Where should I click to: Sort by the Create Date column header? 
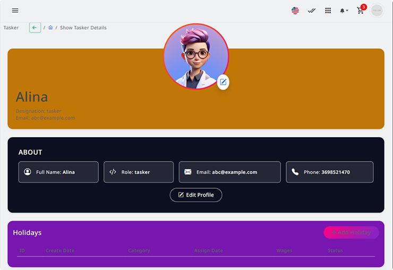point(60,250)
